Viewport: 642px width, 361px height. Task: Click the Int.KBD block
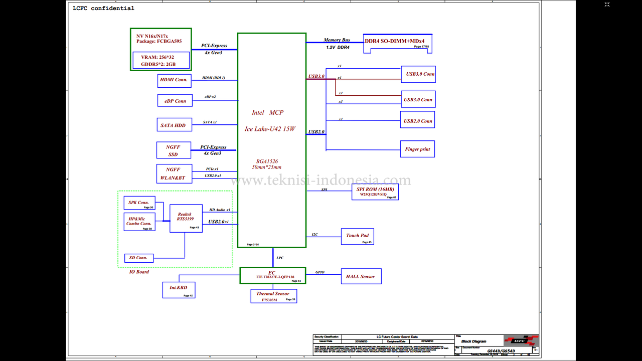point(179,290)
